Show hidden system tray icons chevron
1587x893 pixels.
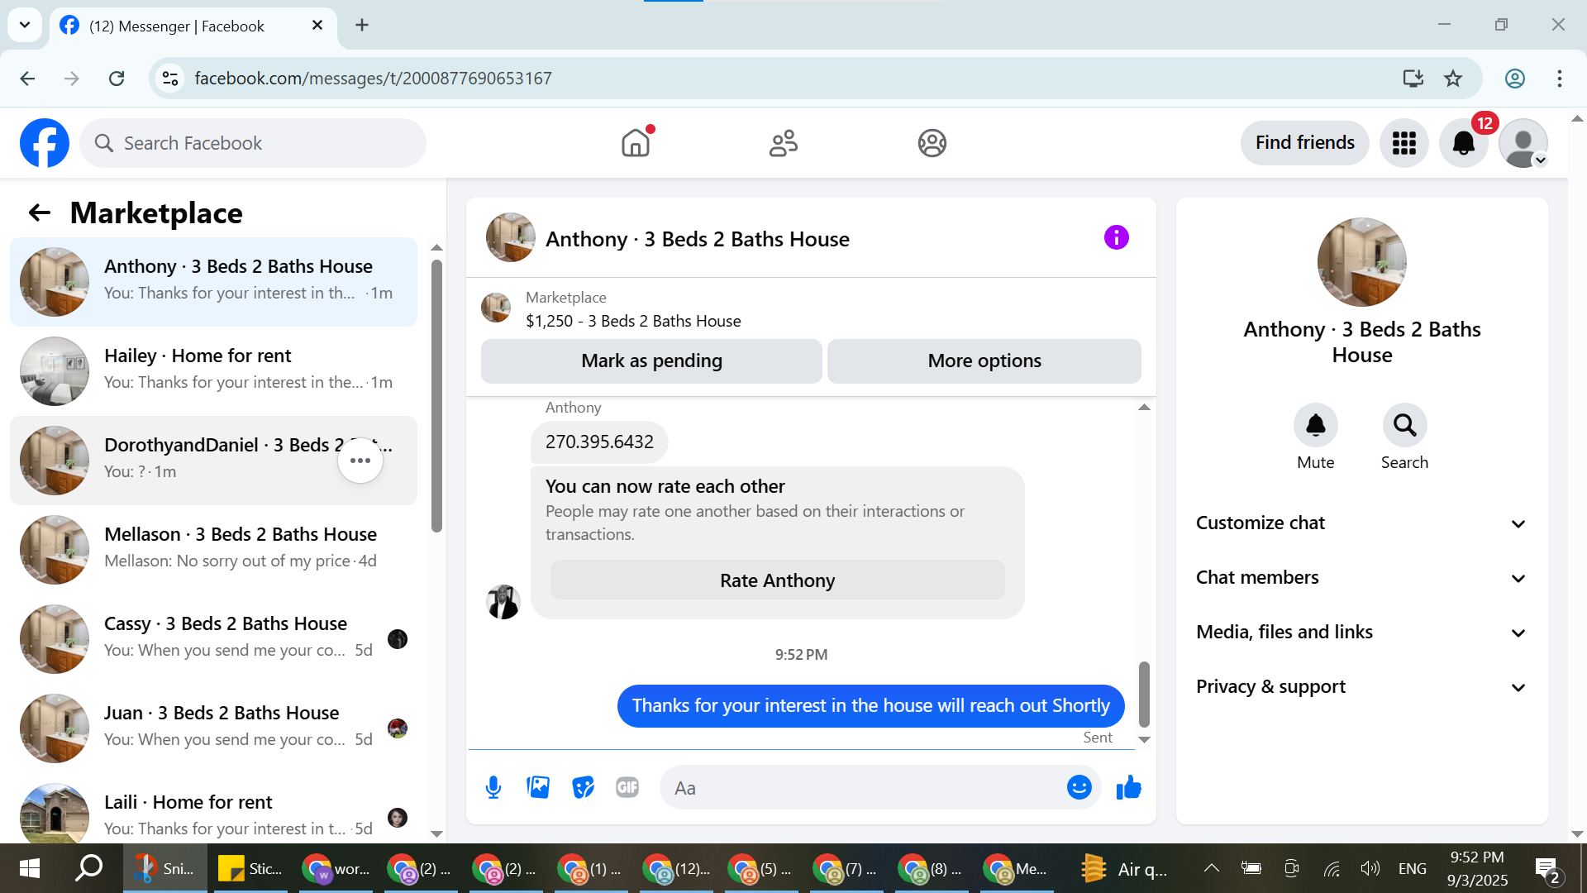point(1211,868)
